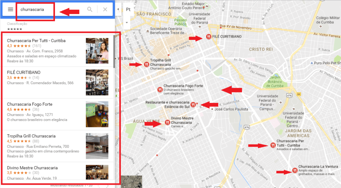Click CRISTO REI neighborhood label
341x188 pixels.
[261, 49]
